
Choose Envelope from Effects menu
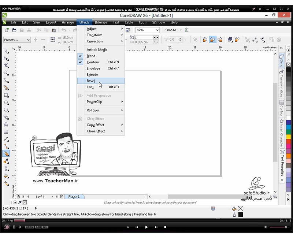pyautogui.click(x=101, y=68)
